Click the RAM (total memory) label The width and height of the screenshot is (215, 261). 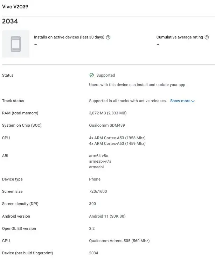pyautogui.click(x=20, y=113)
